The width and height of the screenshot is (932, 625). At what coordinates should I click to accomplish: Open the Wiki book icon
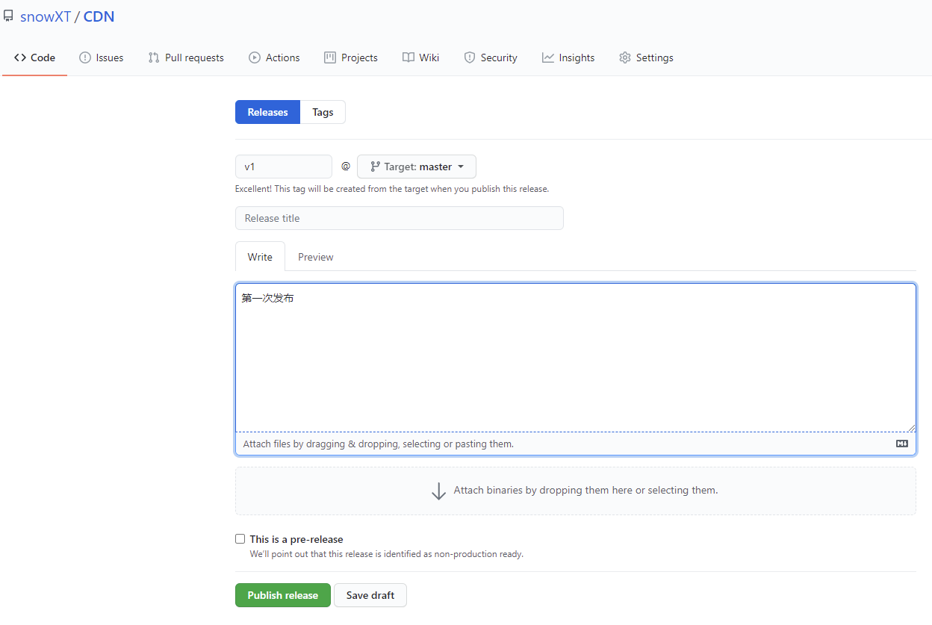(x=408, y=57)
